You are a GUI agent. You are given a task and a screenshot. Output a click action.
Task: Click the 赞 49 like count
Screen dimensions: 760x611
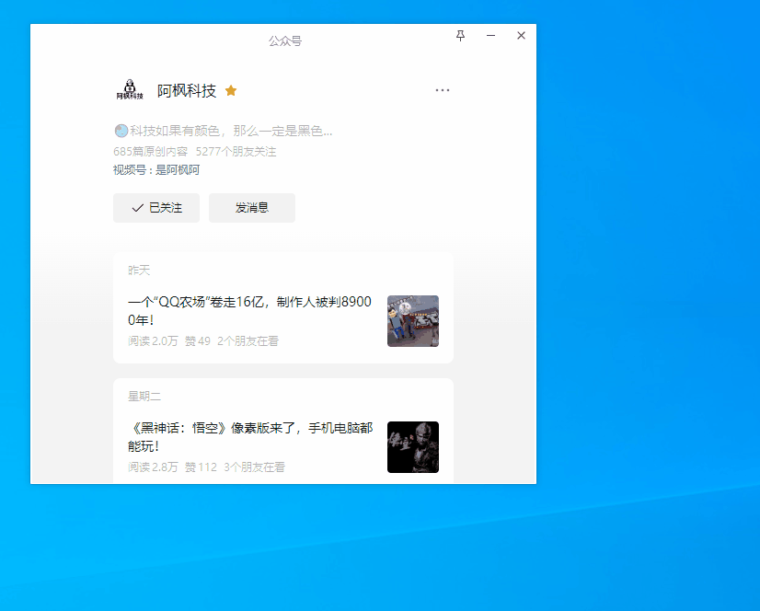point(197,340)
